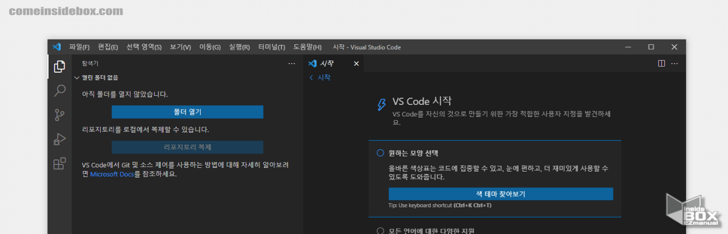Open the 파일(F) menu
Image resolution: width=728 pixels, height=234 pixels.
point(79,47)
